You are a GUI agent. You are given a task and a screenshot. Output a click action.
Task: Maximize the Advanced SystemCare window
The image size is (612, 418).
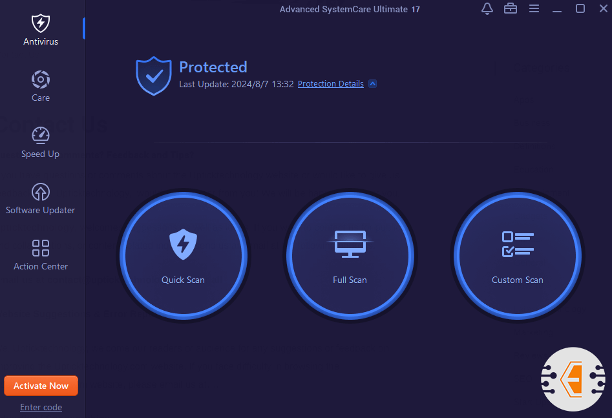[x=580, y=8]
